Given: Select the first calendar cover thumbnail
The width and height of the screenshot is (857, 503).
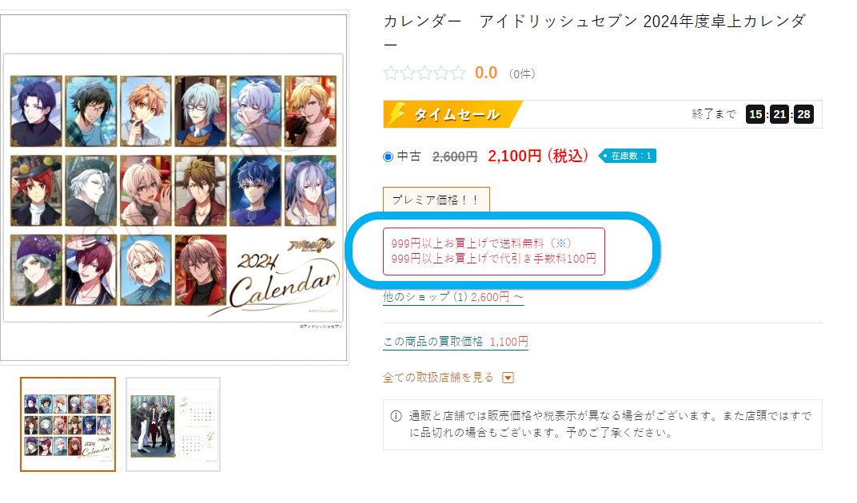Looking at the screenshot, I should coord(68,424).
